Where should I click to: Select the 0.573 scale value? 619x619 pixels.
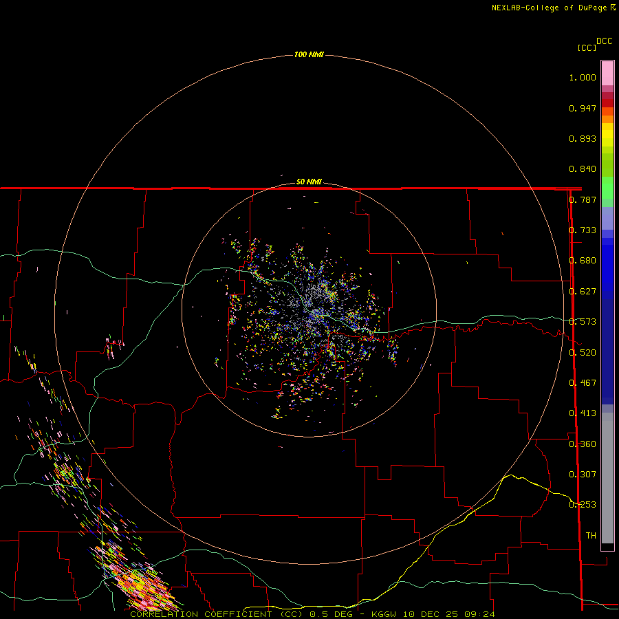pos(583,322)
